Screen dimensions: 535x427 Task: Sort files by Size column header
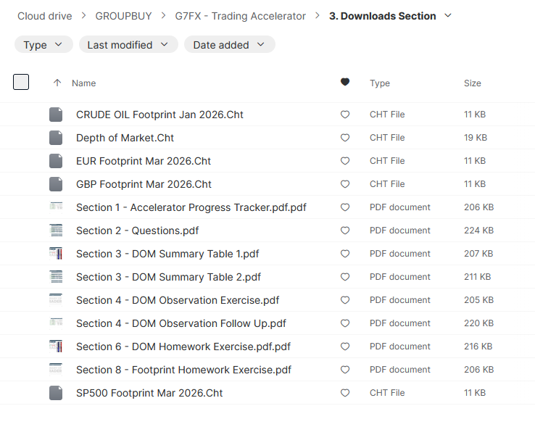coord(472,83)
